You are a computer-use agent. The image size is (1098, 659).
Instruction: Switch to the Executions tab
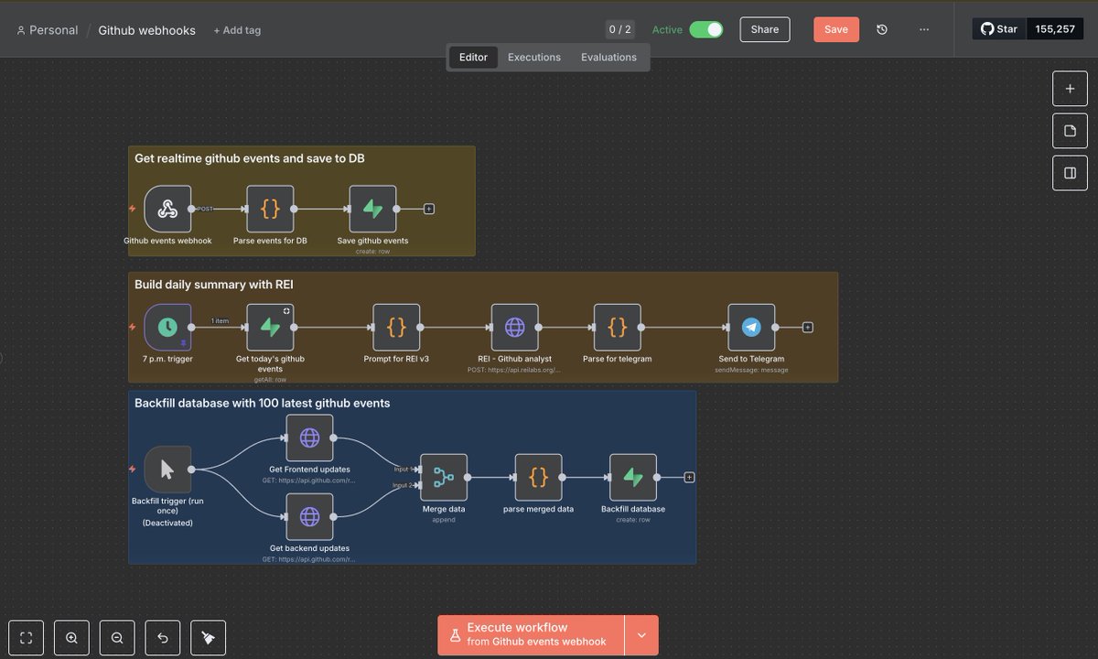[533, 57]
